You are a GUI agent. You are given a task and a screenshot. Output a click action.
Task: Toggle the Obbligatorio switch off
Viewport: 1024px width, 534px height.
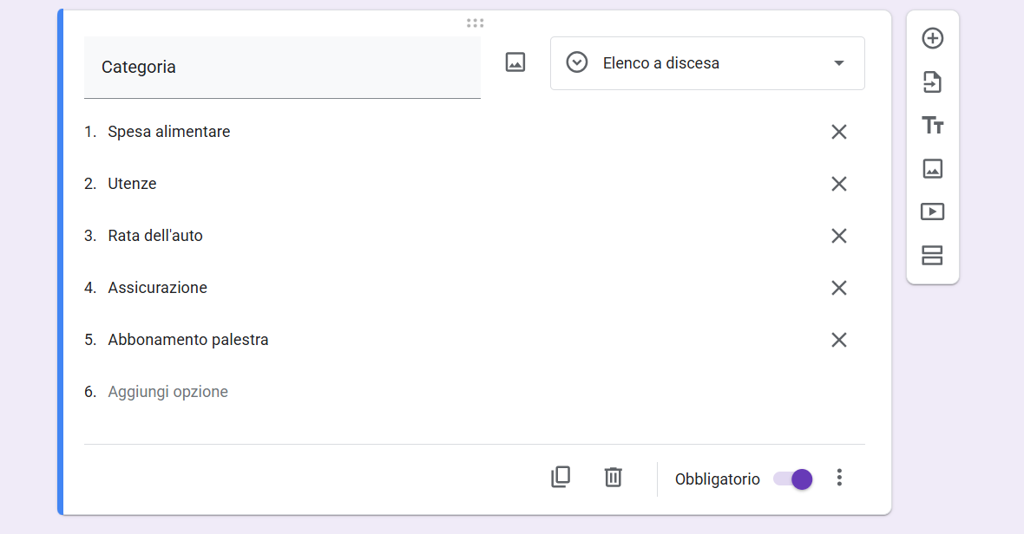[x=791, y=479]
